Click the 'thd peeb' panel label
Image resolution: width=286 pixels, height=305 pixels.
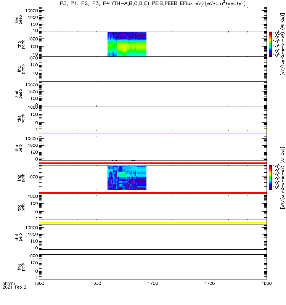[19, 94]
